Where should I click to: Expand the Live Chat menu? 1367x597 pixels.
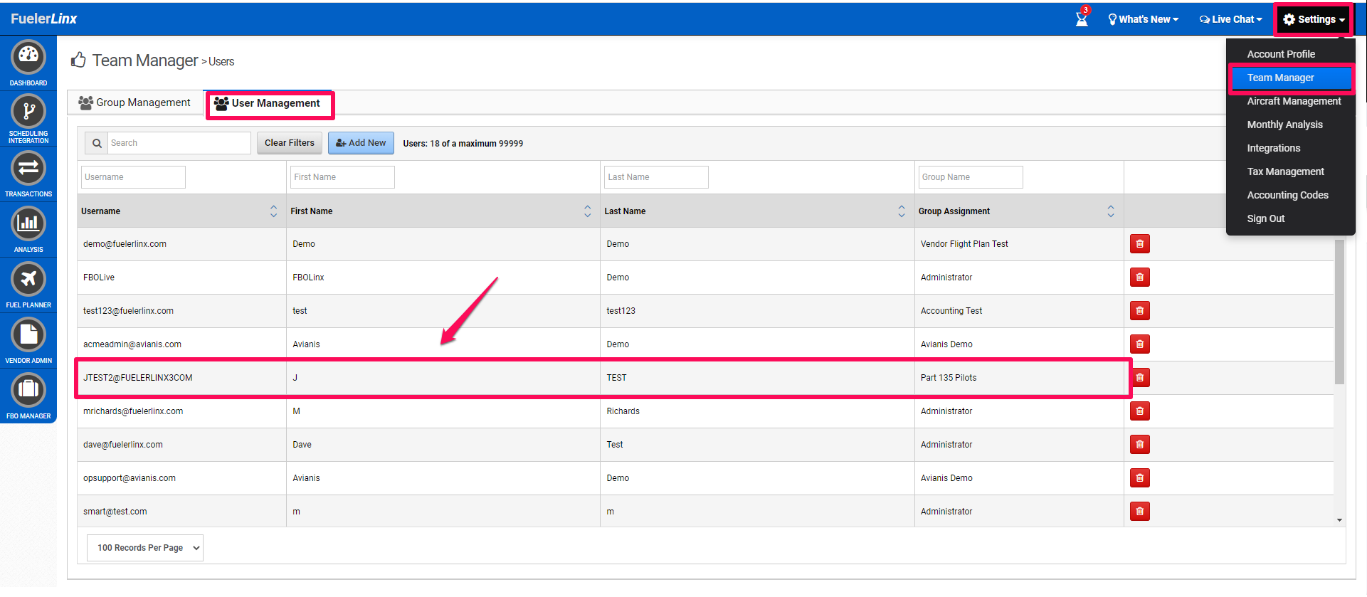click(1230, 19)
